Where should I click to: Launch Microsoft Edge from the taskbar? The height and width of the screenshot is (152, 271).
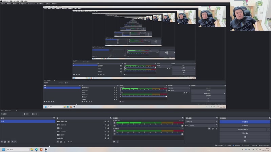pos(37,149)
